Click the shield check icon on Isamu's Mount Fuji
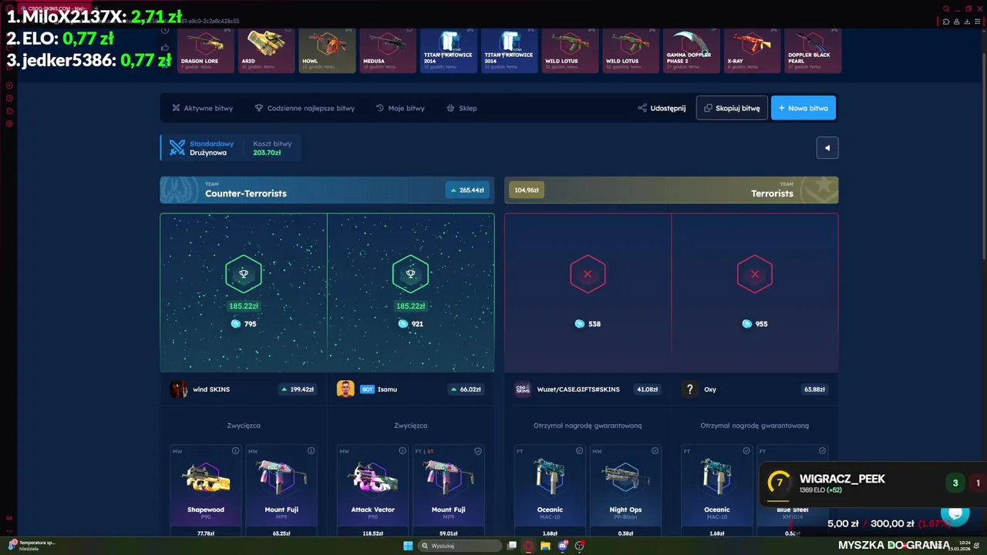Screen dimensions: 987x555 [x=478, y=451]
